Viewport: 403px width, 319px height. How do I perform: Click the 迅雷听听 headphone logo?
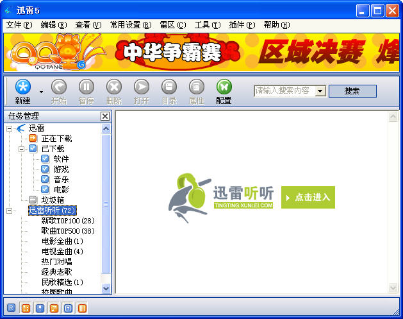(x=190, y=197)
